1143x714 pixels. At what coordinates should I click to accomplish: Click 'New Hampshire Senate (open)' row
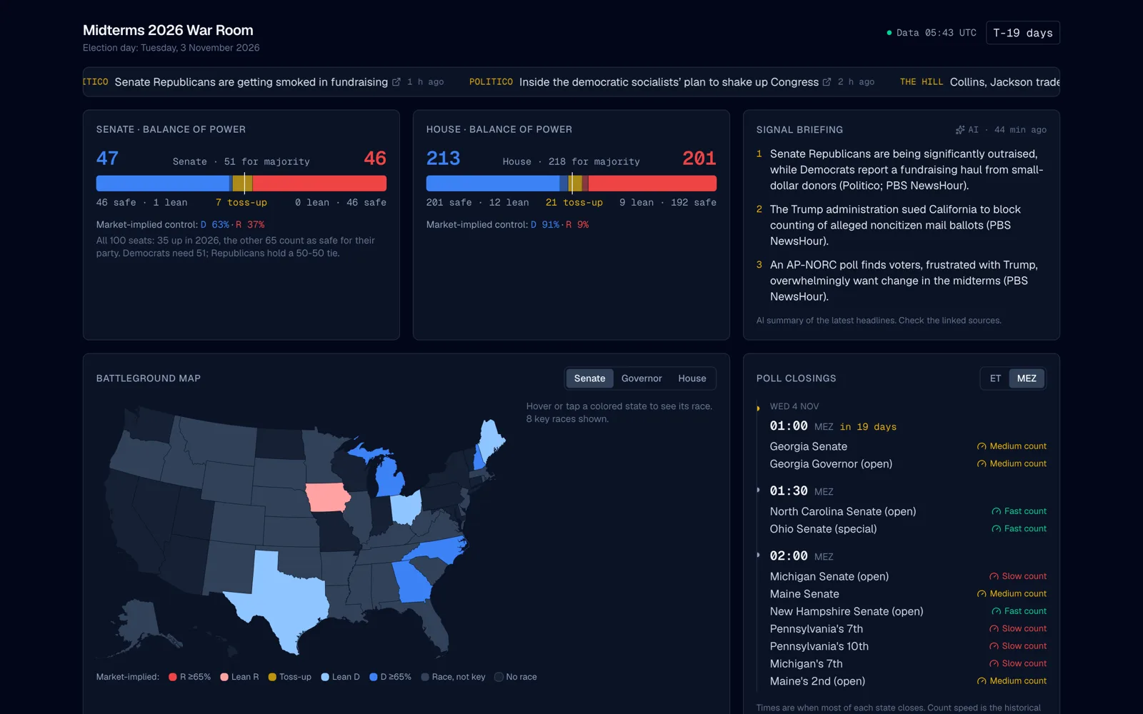tap(908, 611)
